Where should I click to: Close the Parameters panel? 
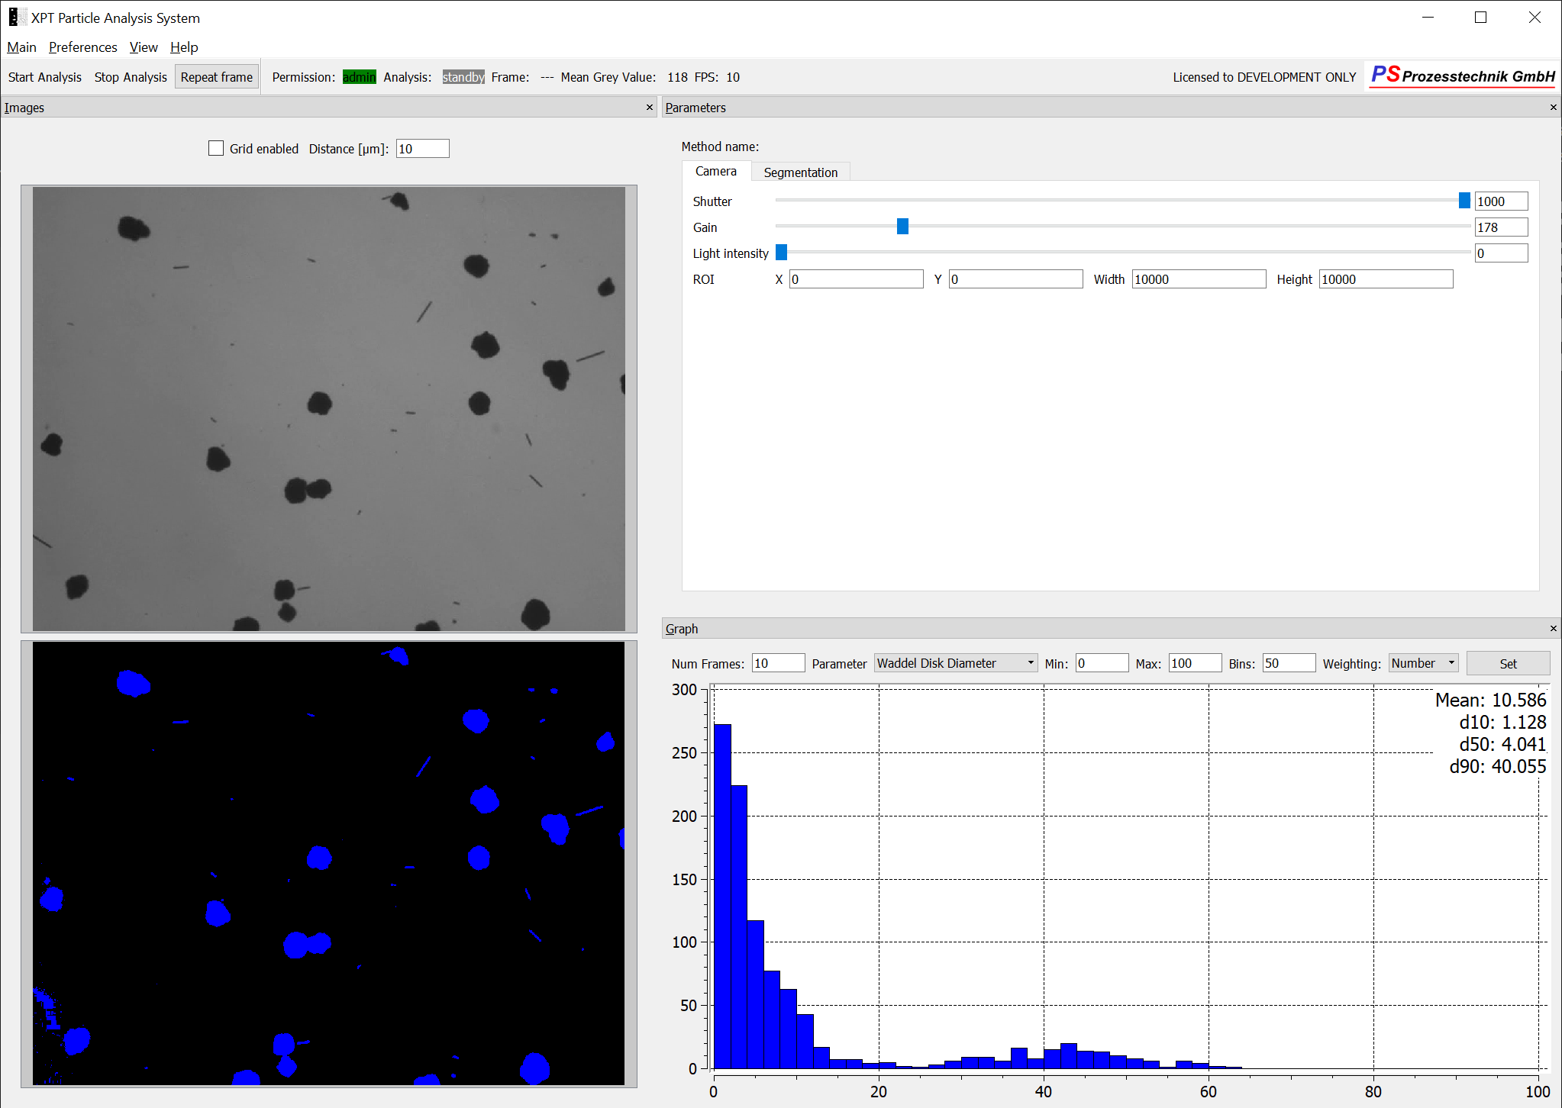coord(1553,108)
